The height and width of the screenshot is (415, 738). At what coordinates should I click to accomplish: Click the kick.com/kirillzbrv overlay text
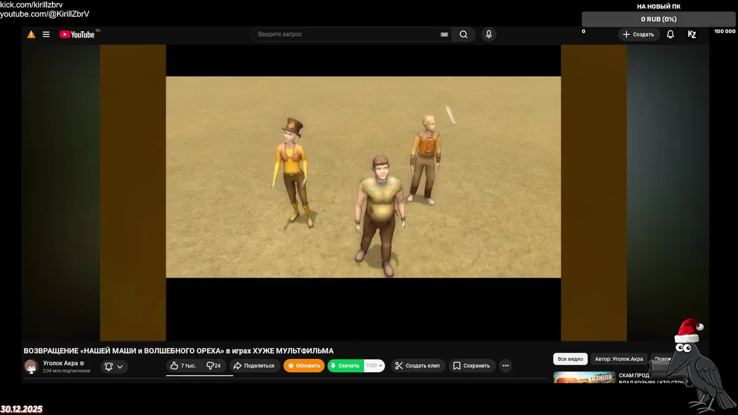coord(31,5)
